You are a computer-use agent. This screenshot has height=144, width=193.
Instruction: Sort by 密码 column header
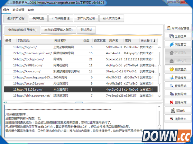click(132, 40)
